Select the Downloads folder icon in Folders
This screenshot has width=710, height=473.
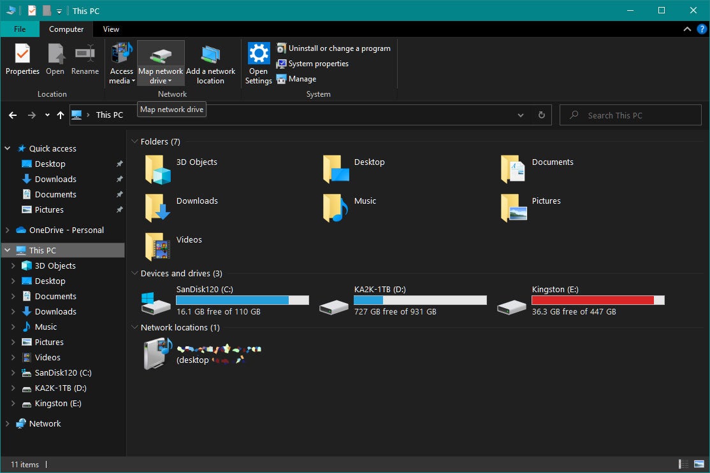[x=157, y=208]
